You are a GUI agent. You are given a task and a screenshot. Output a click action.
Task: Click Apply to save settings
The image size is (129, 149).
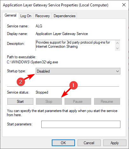pos(115,143)
